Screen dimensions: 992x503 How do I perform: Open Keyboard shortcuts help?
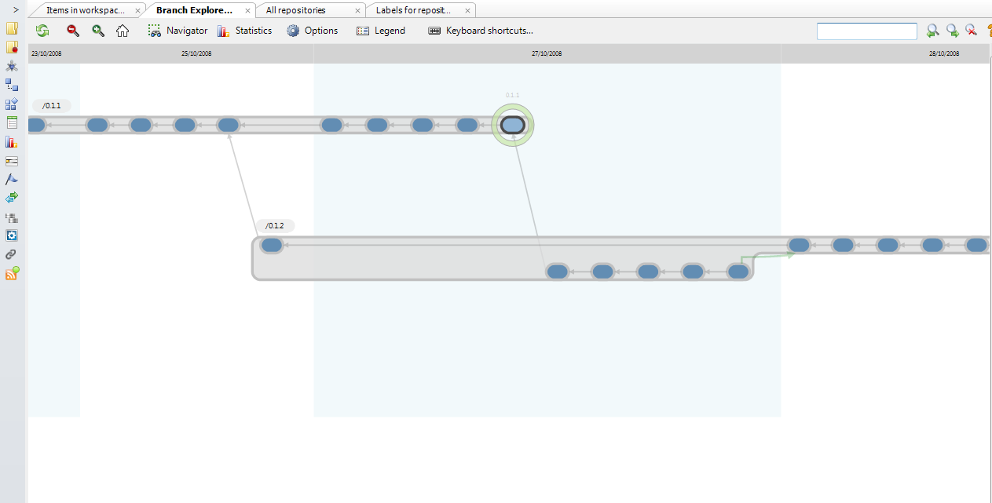click(481, 31)
